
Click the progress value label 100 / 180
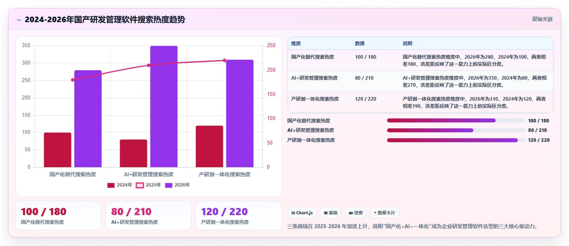click(538, 121)
